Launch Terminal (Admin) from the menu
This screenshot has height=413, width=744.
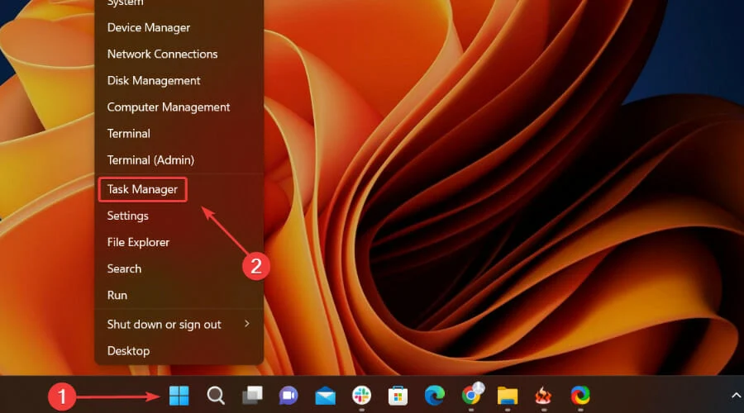tap(150, 159)
